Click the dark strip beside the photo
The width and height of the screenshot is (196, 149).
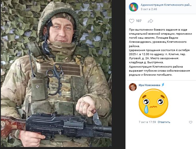[119, 74]
